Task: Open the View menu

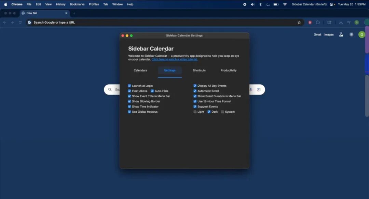Action: coord(49,4)
